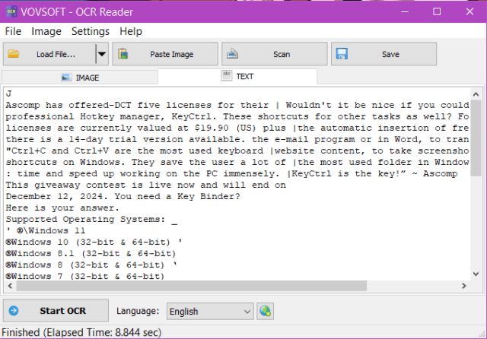The height and width of the screenshot is (339, 487).
Task: Click the globe download languages icon
Action: pyautogui.click(x=265, y=311)
